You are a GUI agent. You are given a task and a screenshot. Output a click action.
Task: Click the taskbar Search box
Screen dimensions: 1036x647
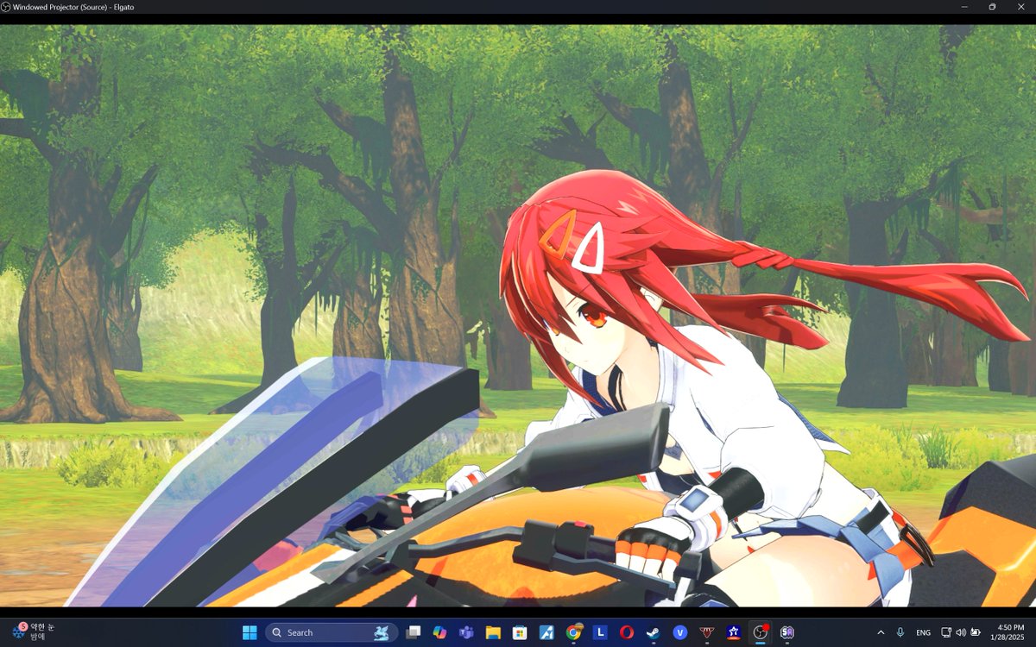click(x=332, y=632)
